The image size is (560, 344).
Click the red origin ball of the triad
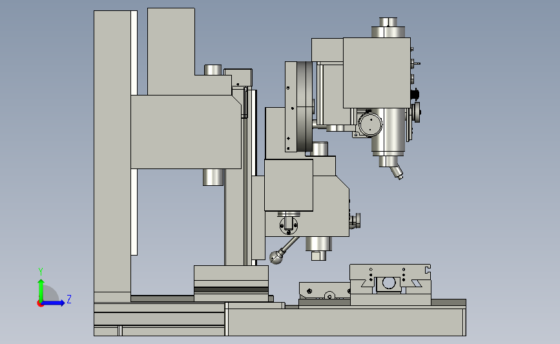click(40, 304)
